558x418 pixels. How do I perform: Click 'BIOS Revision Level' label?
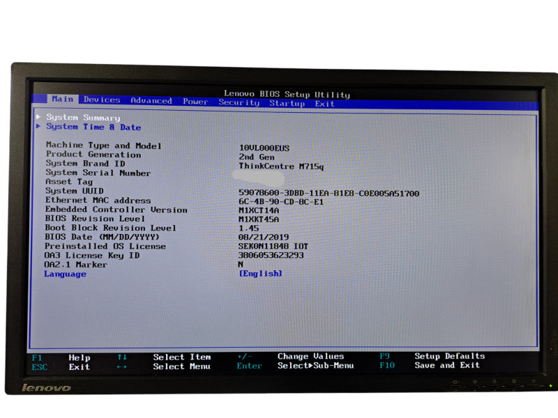pos(95,219)
